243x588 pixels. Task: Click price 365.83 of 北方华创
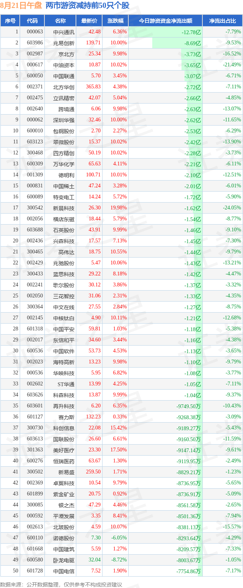93,87
